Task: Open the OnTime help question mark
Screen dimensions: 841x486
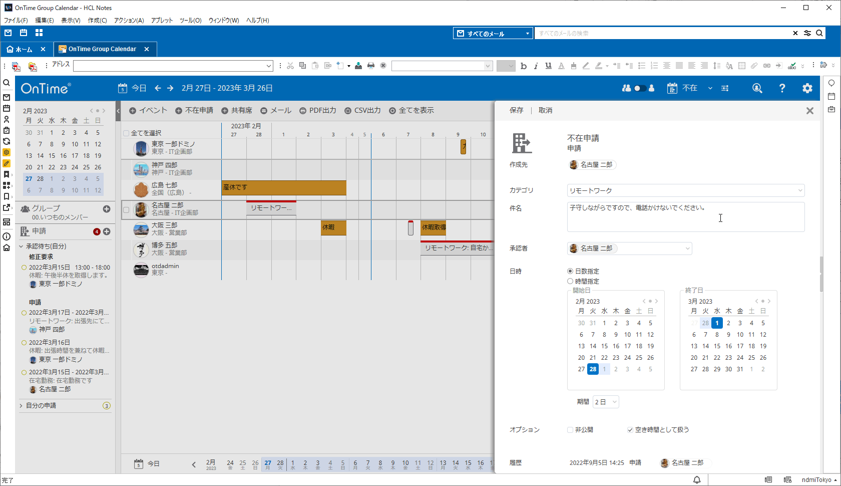Action: (782, 88)
